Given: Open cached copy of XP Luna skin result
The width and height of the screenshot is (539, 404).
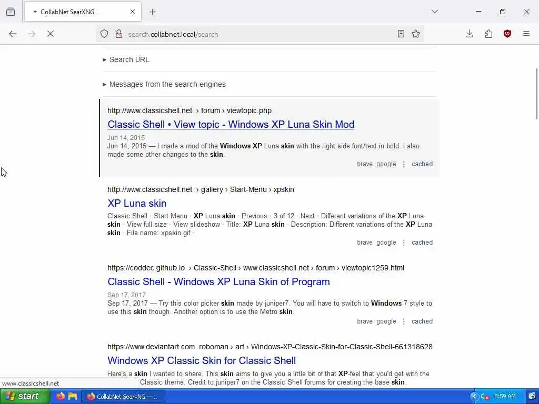Looking at the screenshot, I should (x=422, y=243).
